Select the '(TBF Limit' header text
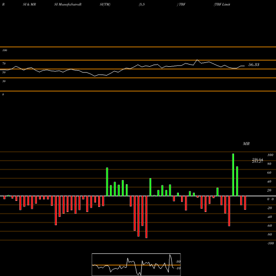 (x=222, y=4)
